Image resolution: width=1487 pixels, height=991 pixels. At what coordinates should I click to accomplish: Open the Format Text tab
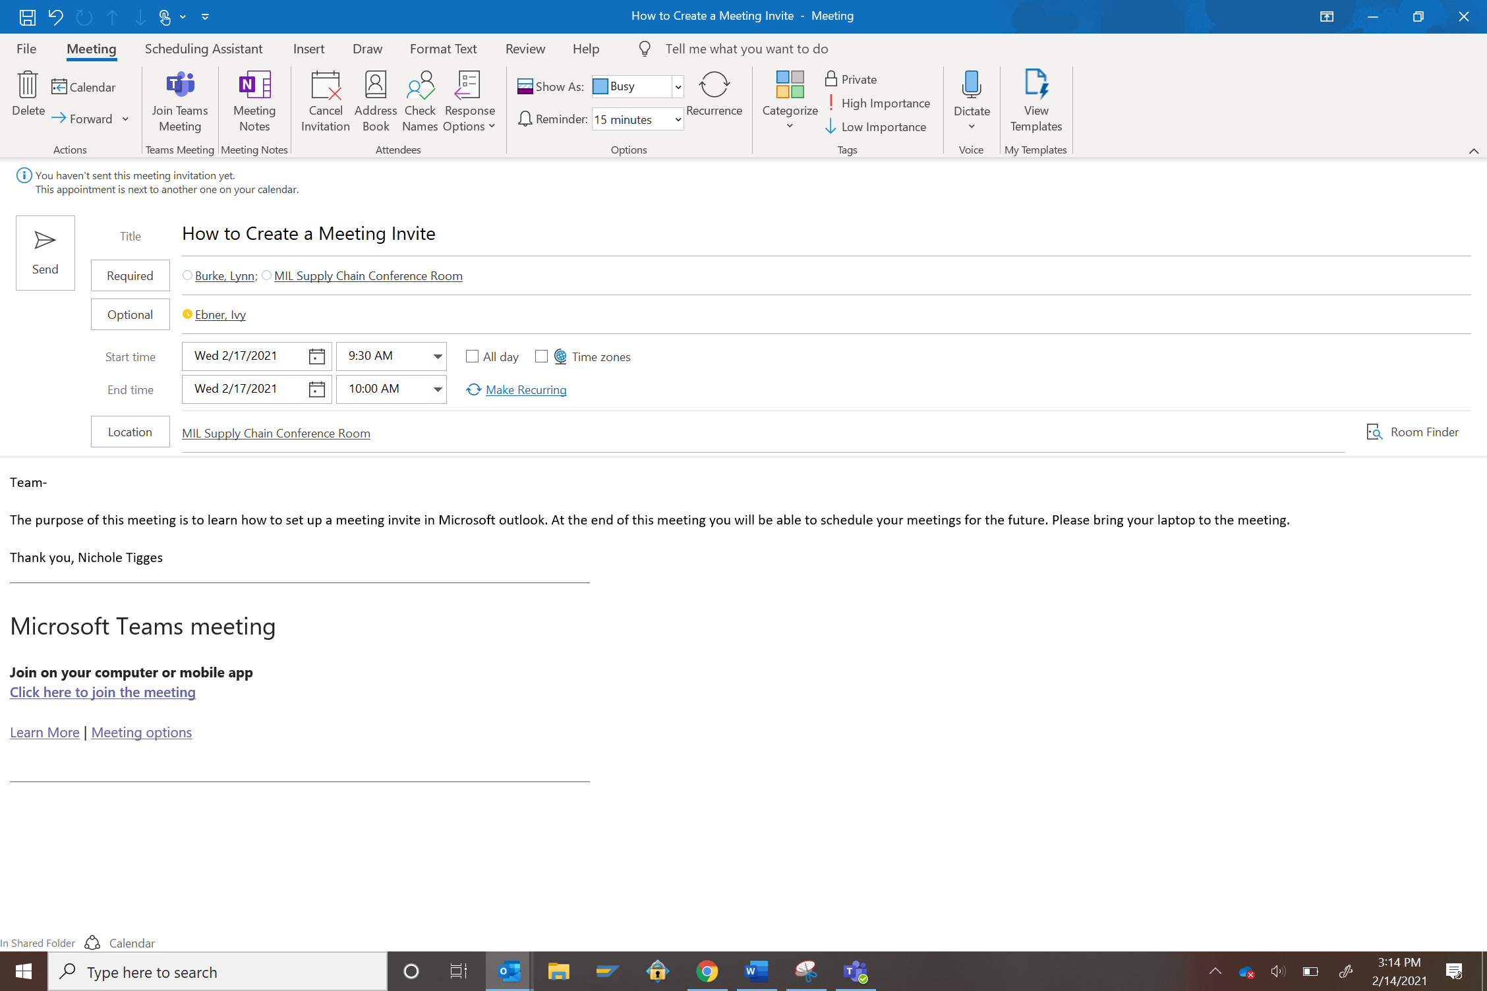click(x=443, y=49)
